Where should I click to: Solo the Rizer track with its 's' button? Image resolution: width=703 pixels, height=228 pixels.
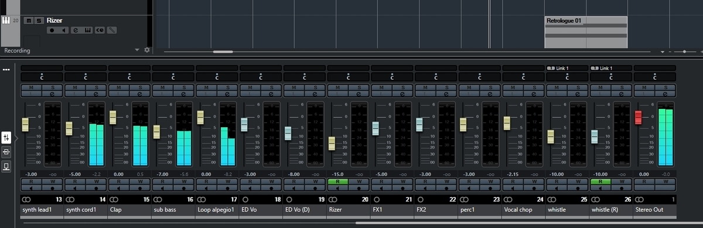[x=39, y=21]
